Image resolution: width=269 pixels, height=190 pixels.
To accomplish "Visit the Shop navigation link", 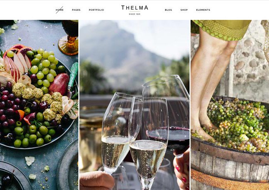I will pos(184,10).
